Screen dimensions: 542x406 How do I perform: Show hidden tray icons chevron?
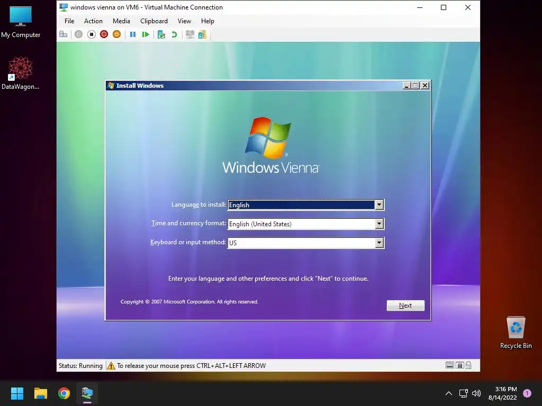[449, 393]
